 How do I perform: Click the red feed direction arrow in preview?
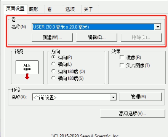coord(27,76)
